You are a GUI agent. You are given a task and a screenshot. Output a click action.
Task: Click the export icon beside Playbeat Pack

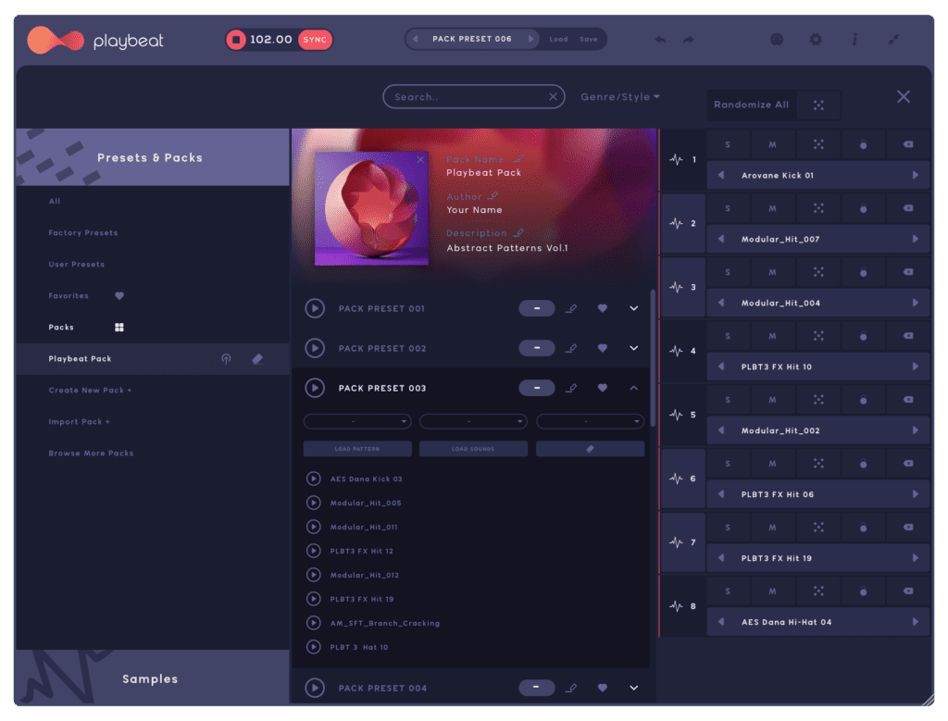point(226,359)
